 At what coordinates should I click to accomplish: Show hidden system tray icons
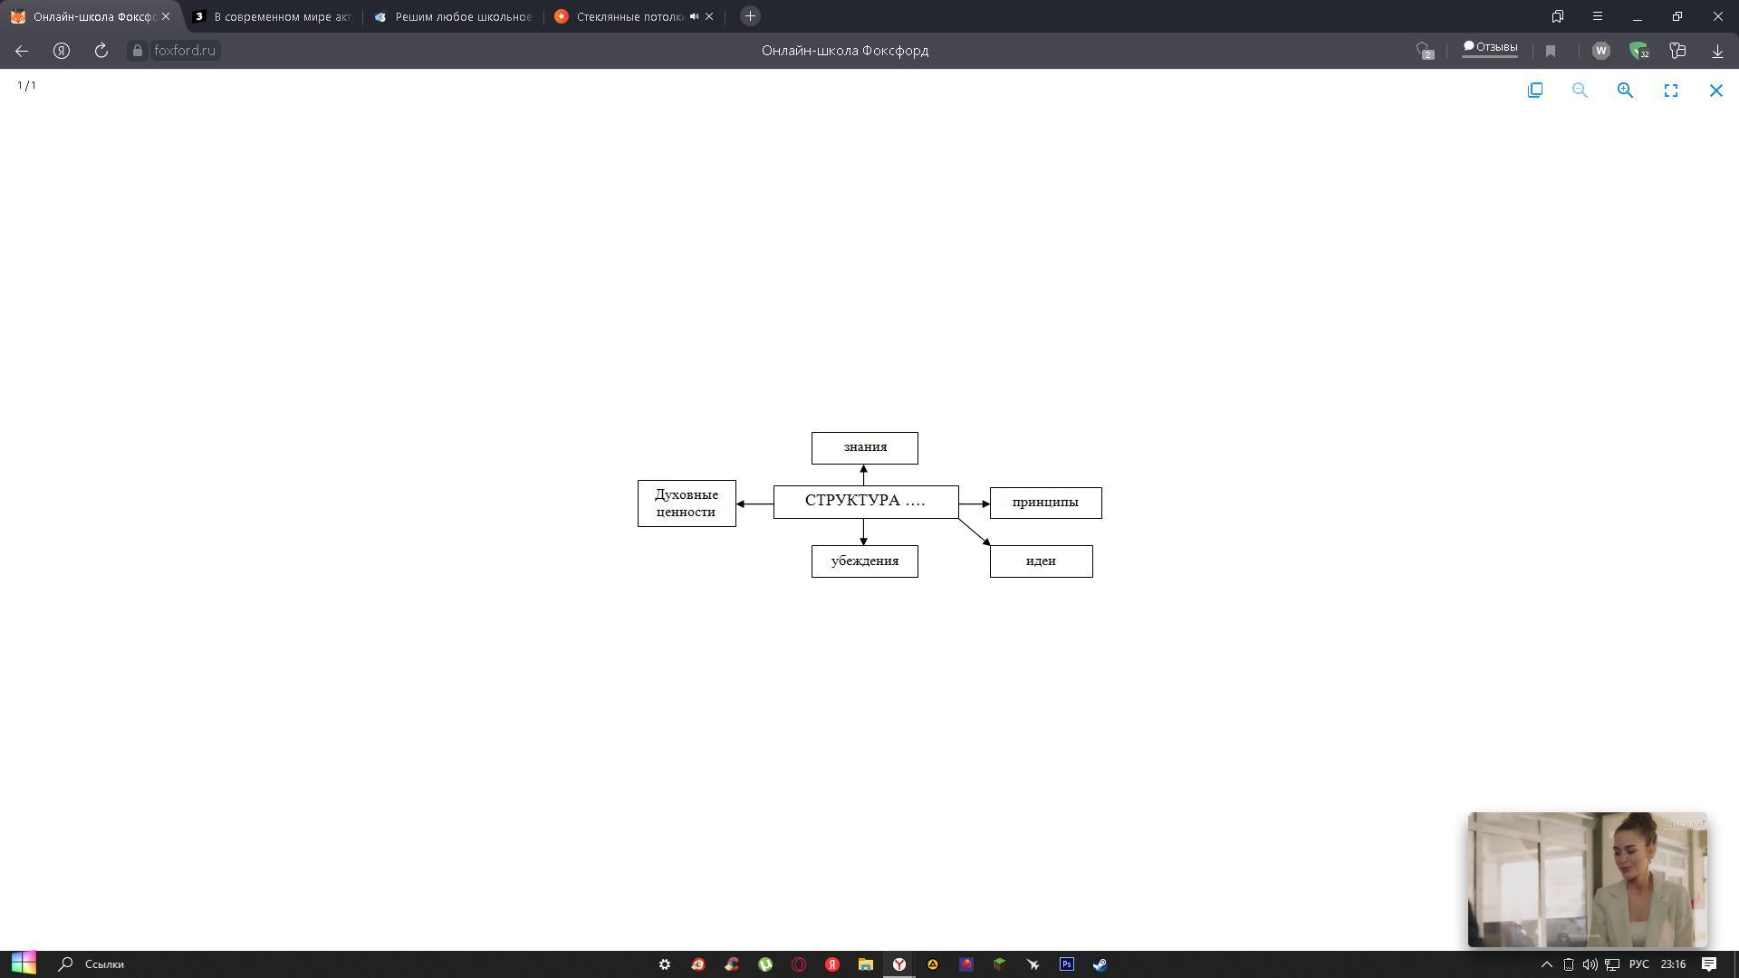1547,964
